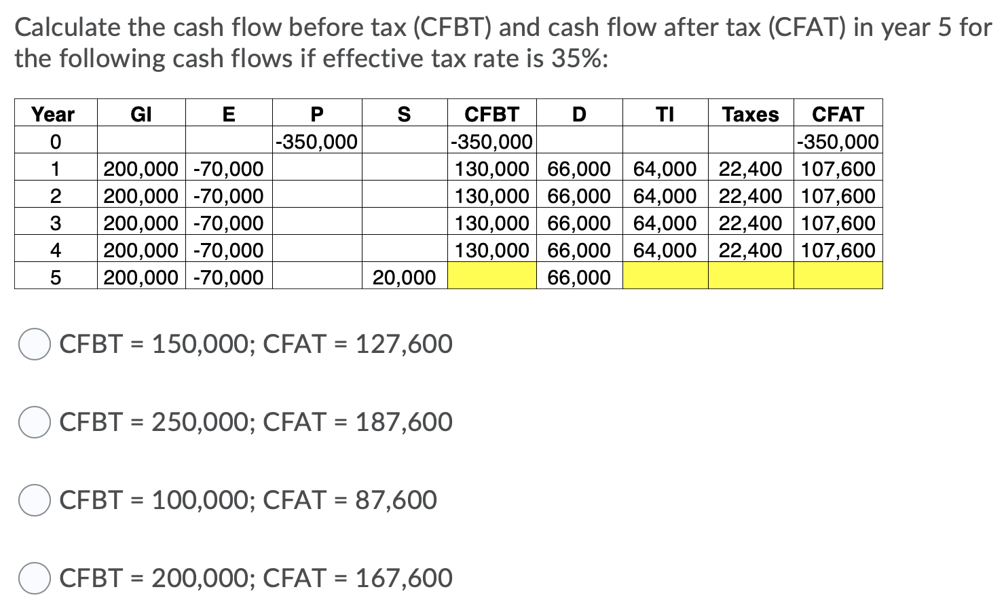This screenshot has width=1006, height=600.
Task: Click the Taxes column header
Action: pyautogui.click(x=749, y=114)
